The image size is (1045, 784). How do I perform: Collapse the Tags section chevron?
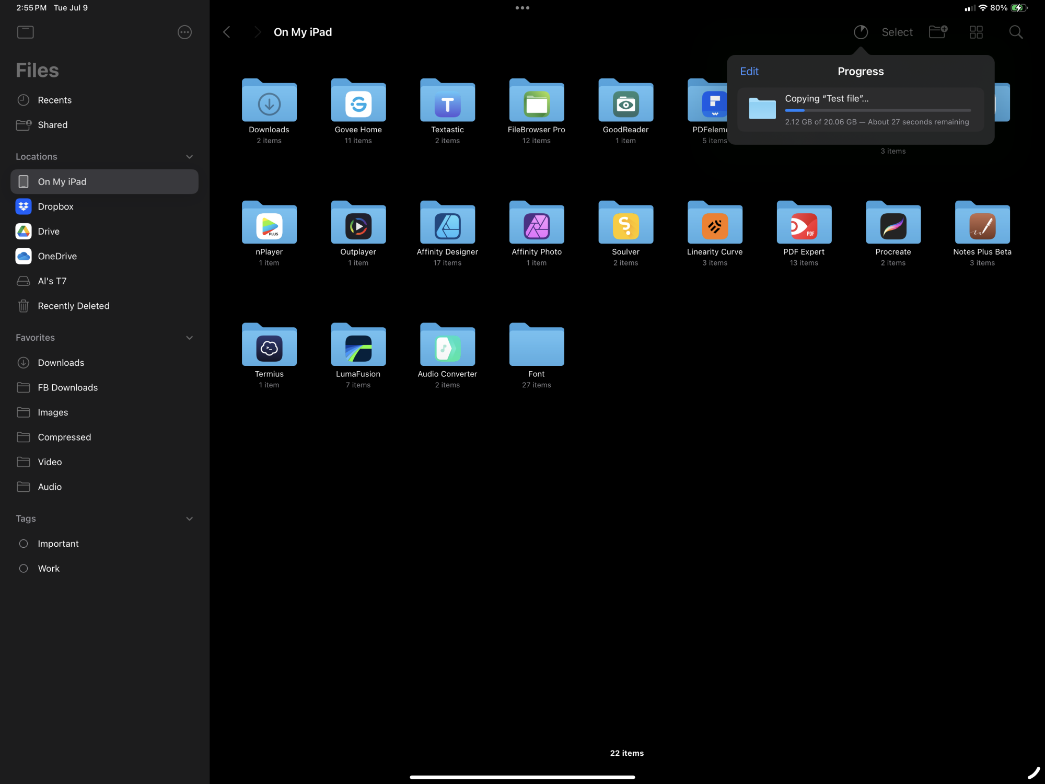point(189,518)
